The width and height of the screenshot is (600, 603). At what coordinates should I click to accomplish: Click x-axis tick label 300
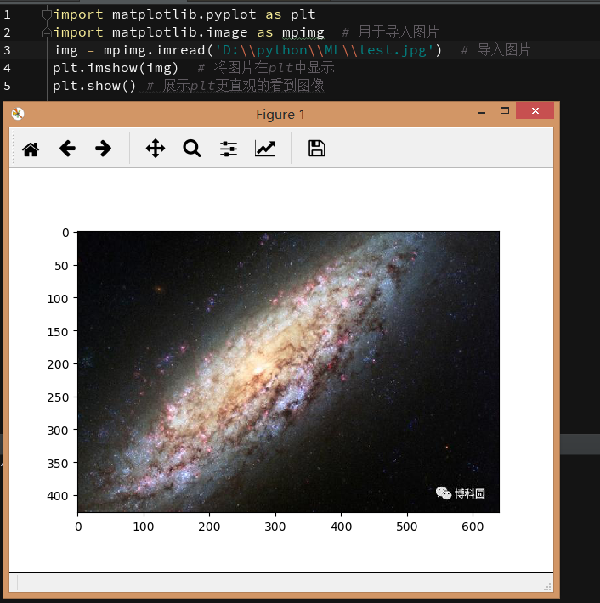[x=275, y=527]
